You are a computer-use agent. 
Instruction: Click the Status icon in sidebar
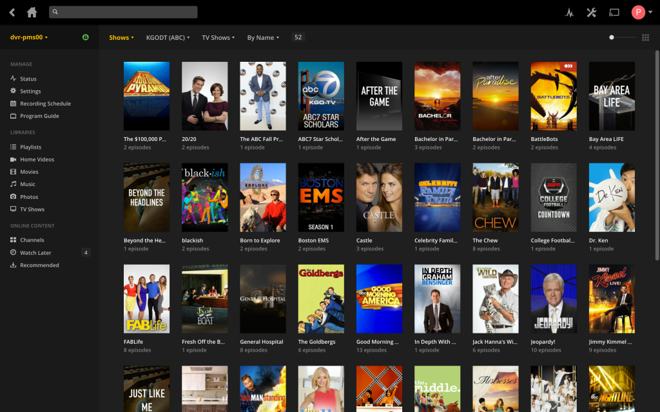point(13,79)
